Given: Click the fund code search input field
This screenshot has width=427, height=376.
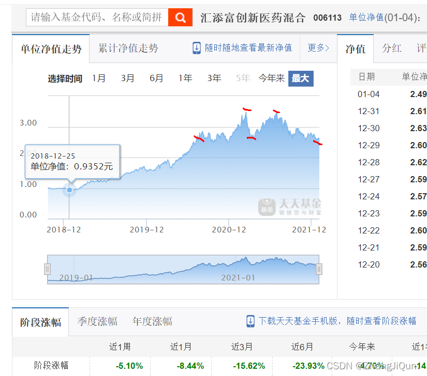Looking at the screenshot, I should point(97,18).
